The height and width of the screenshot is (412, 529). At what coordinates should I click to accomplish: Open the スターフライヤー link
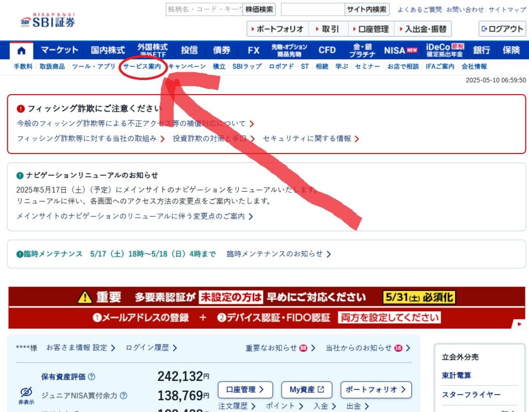point(471,394)
